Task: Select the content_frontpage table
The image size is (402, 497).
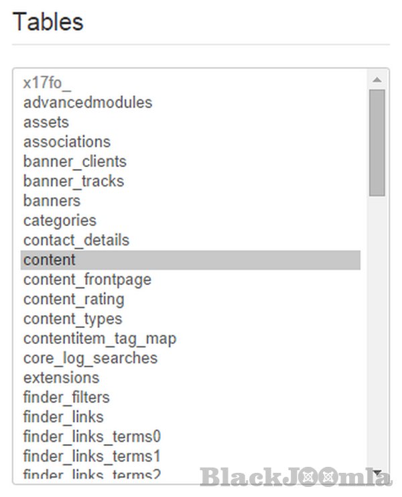Action: (87, 279)
